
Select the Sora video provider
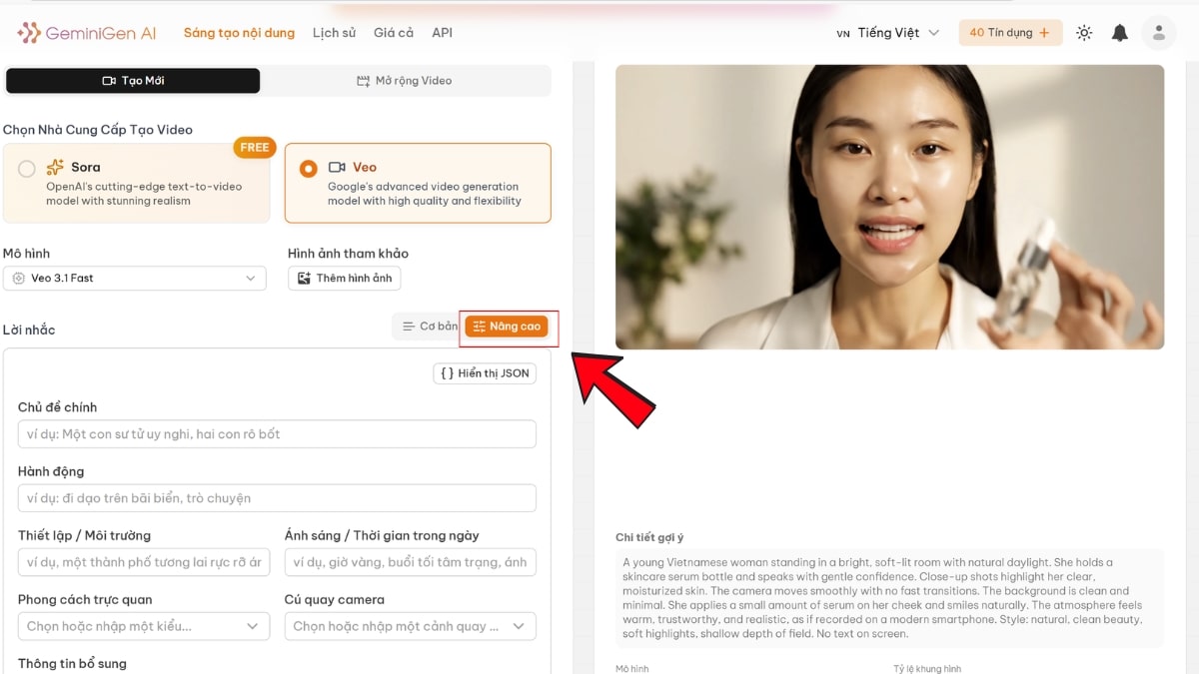coord(28,167)
